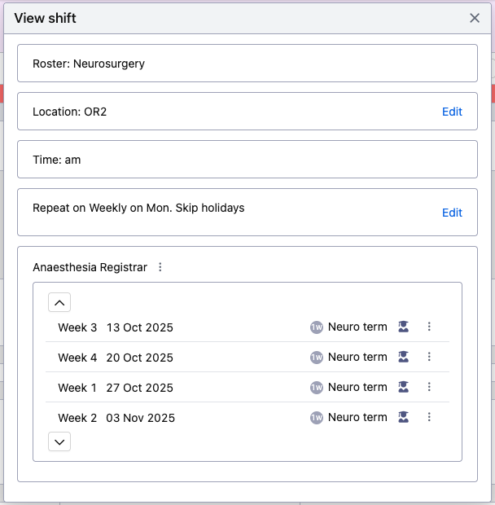Click graduate trainee icon for 27 Oct 2025
Viewport: 495px width, 505px height.
point(403,387)
